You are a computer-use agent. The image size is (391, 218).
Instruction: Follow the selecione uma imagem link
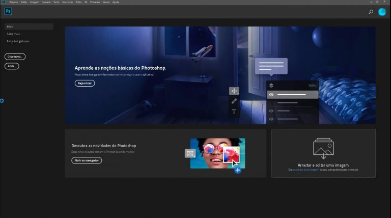coord(305,170)
